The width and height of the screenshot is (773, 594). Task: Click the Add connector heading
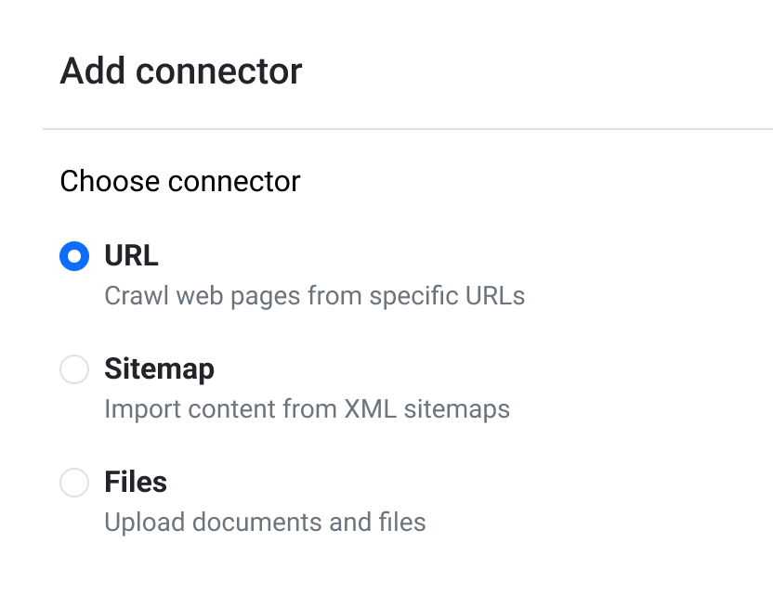[x=181, y=71]
